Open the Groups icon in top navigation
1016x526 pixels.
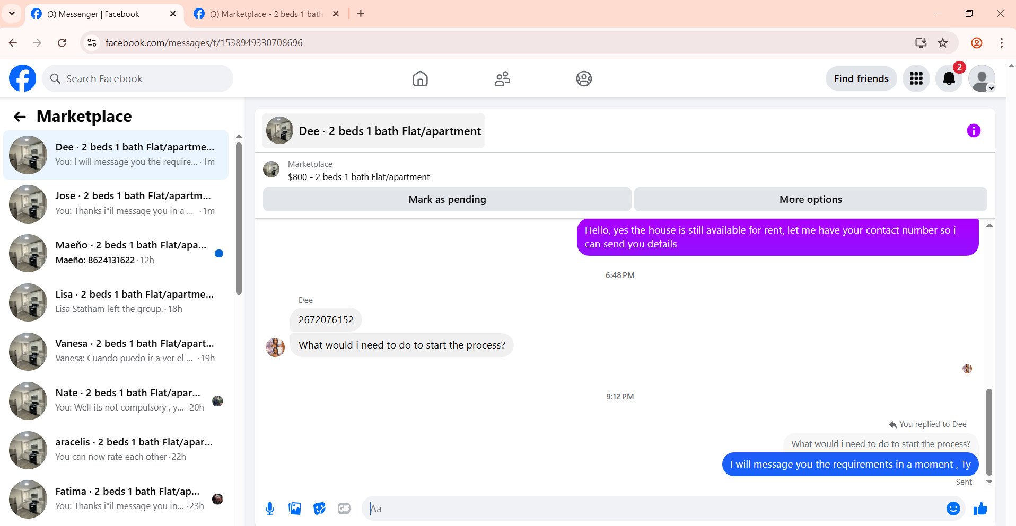pos(584,78)
